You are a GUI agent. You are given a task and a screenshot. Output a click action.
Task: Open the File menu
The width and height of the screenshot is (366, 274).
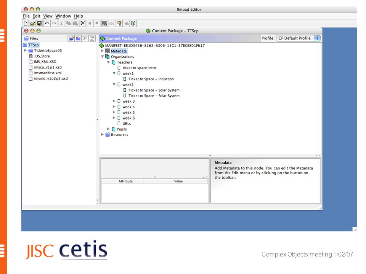click(26, 16)
